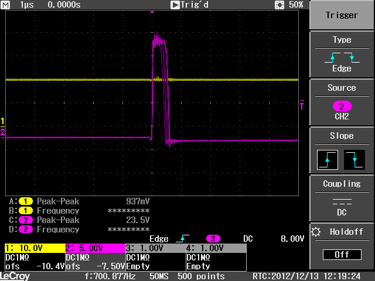Select the falling slope icon

[x=354, y=160]
